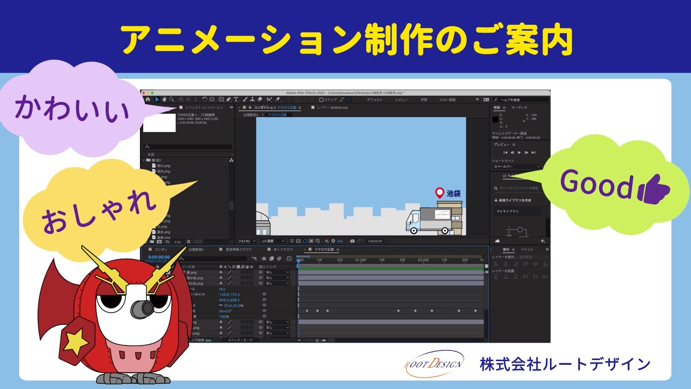Switch to the オーディオ panel tab

(x=519, y=108)
